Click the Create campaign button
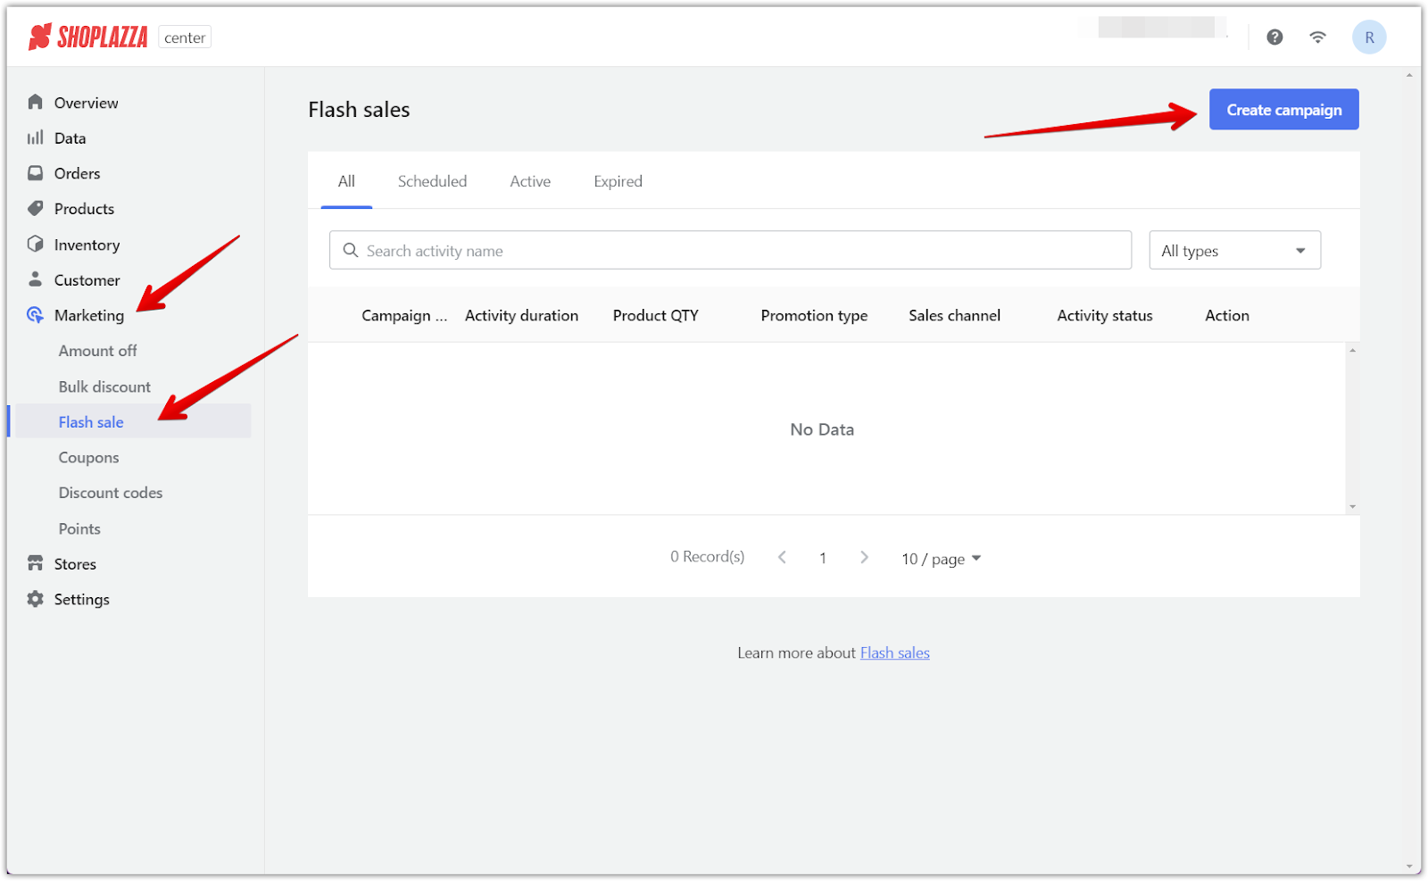Image resolution: width=1428 pixels, height=881 pixels. coord(1283,109)
